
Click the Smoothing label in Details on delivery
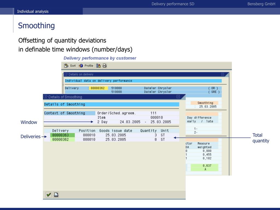205,103
